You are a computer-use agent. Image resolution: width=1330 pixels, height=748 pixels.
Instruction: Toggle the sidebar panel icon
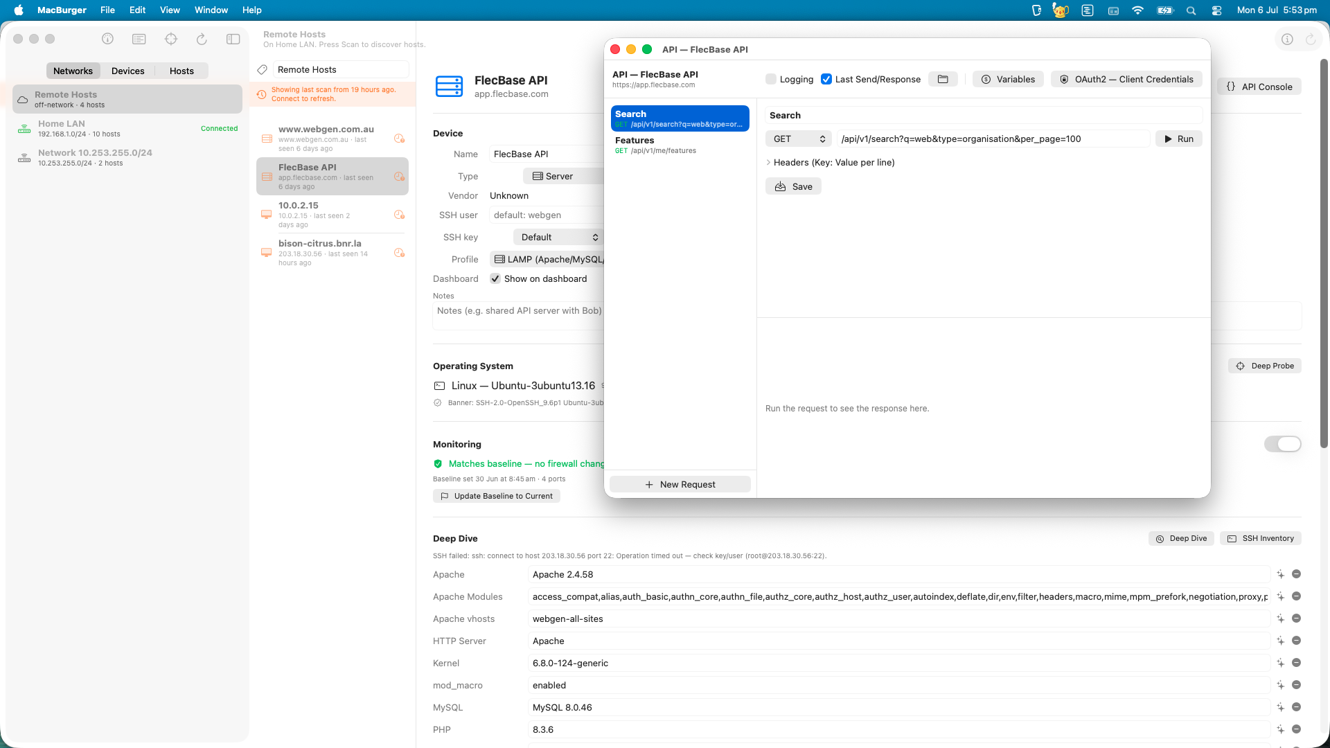233,39
